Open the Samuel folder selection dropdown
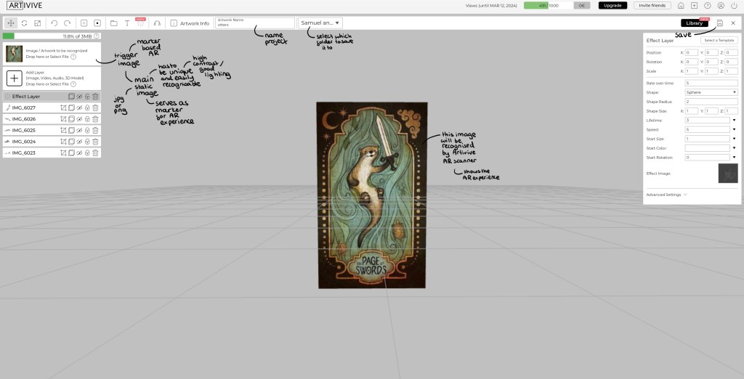Screen dimensions: 744x379 pos(320,23)
